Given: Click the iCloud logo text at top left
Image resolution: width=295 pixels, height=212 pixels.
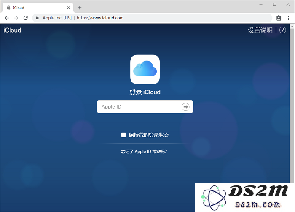Looking at the screenshot, I should tap(12, 30).
